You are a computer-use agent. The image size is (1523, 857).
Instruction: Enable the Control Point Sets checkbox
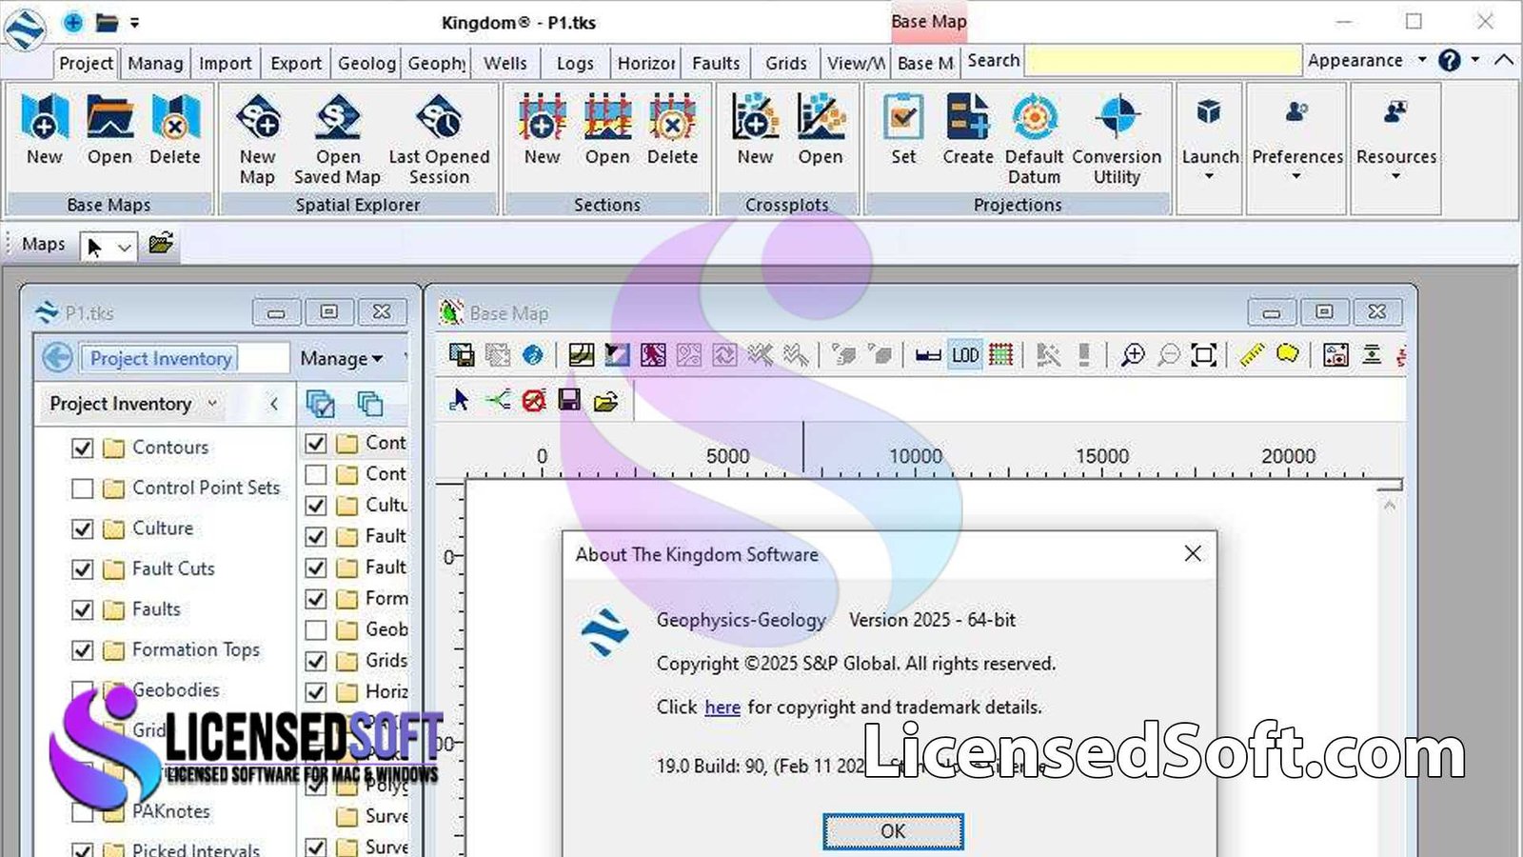(x=83, y=488)
